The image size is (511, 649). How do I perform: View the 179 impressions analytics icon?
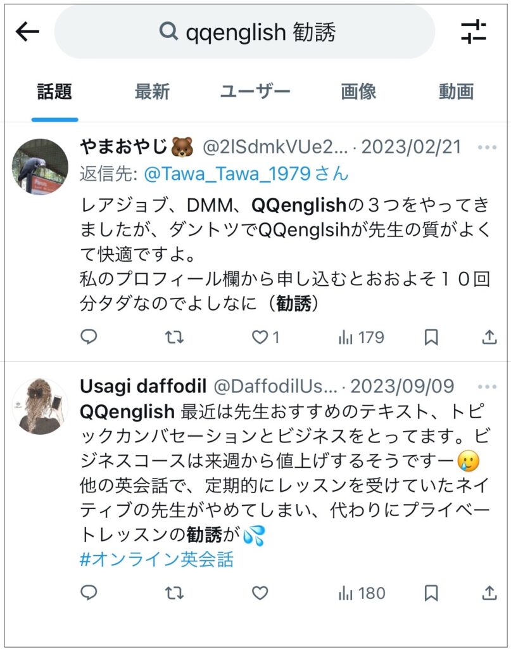click(346, 338)
